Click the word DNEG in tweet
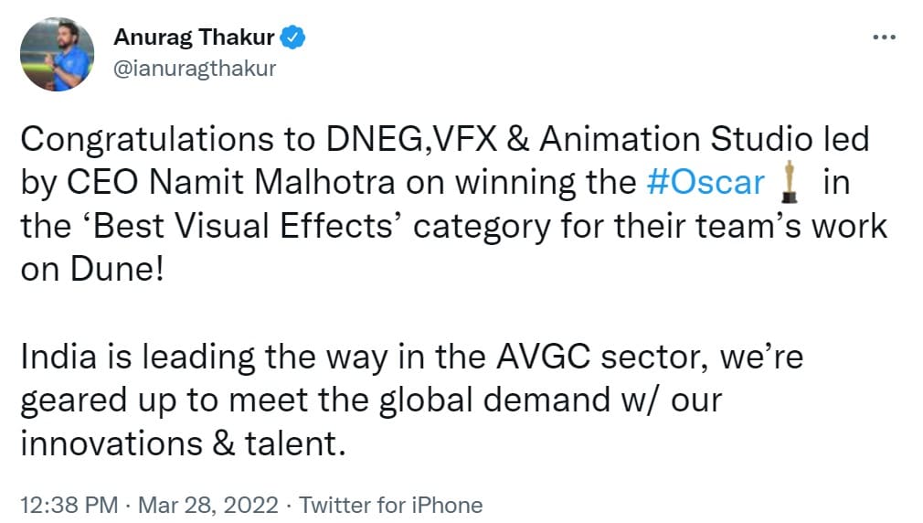The width and height of the screenshot is (923, 523). coord(375,140)
